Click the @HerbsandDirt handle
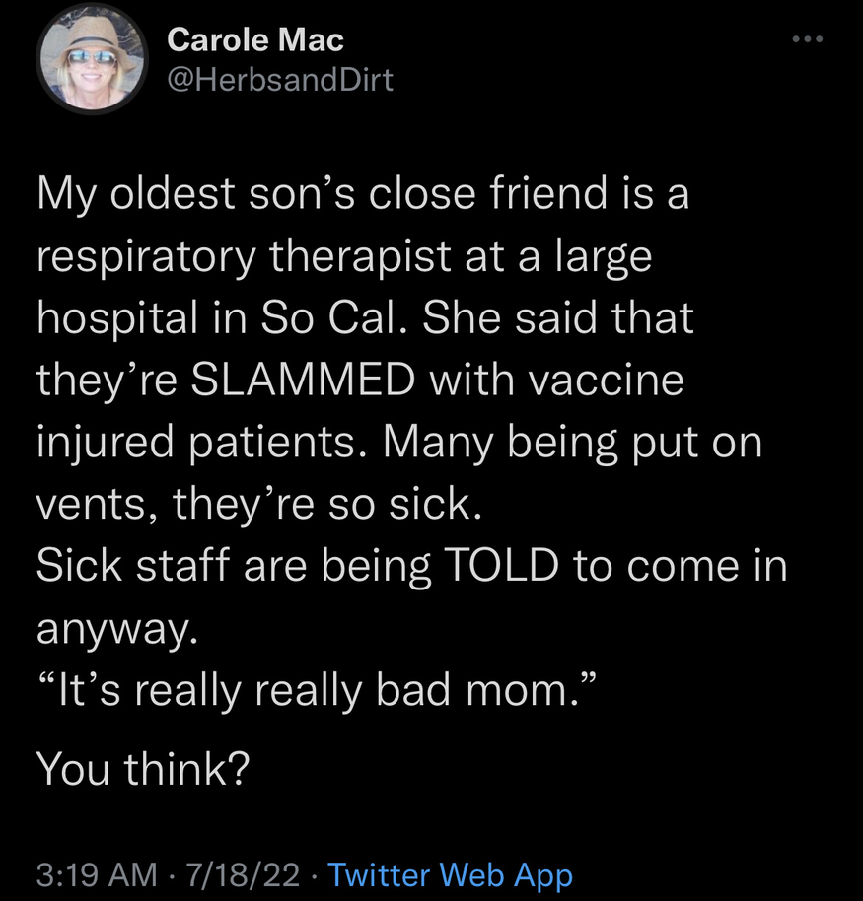Viewport: 863px width, 901px height. pos(280,79)
